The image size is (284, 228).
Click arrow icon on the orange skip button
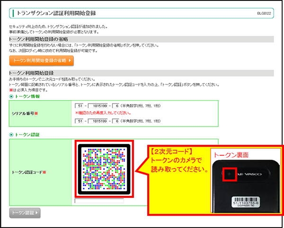70,60
